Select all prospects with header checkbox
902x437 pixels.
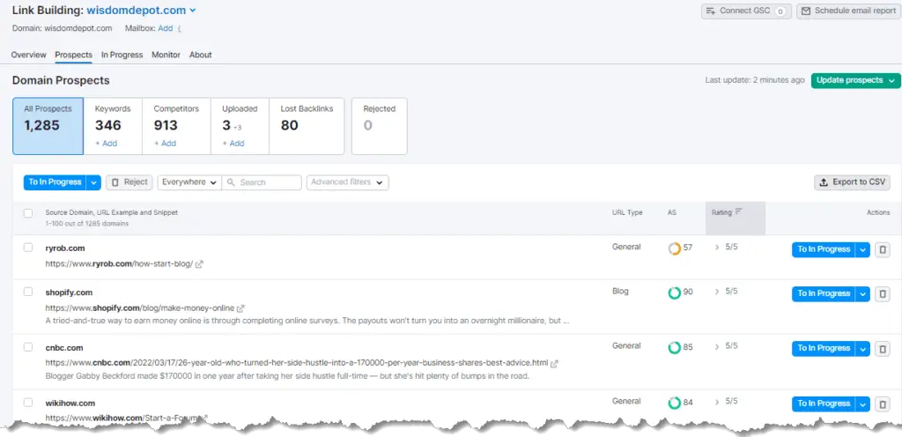point(28,213)
